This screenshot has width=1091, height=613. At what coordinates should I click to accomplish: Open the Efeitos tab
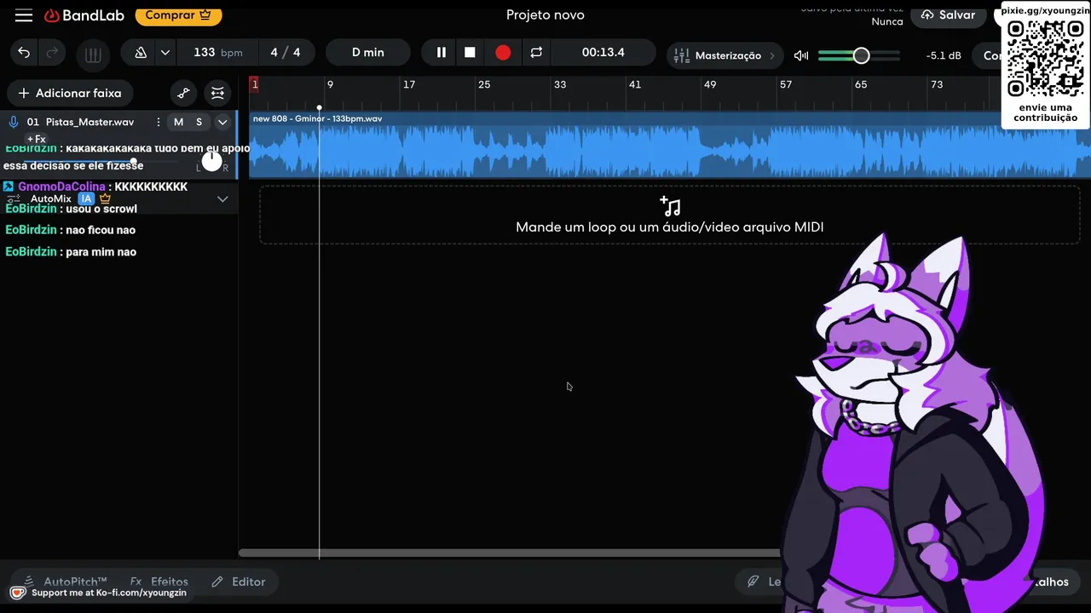[x=159, y=581]
